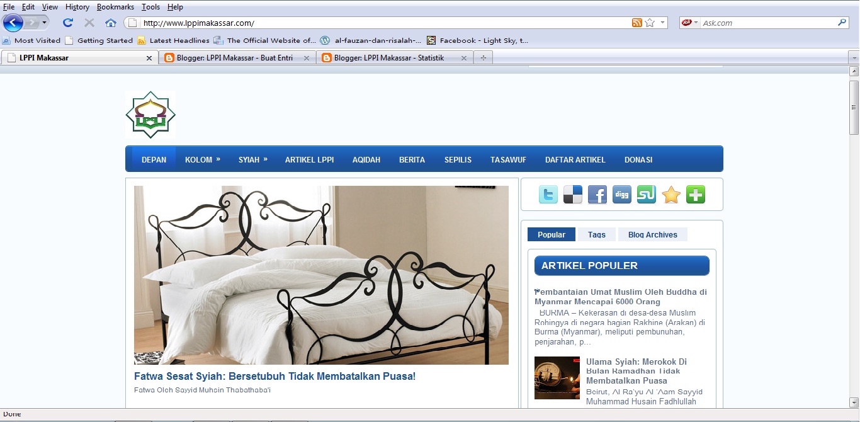Click the browser Back arrow button

pos(13,23)
